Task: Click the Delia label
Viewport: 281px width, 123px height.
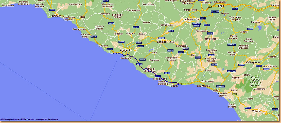Action: pyautogui.click(x=172, y=42)
